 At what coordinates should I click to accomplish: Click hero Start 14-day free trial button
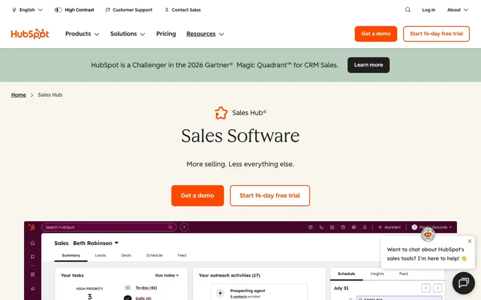(x=270, y=195)
